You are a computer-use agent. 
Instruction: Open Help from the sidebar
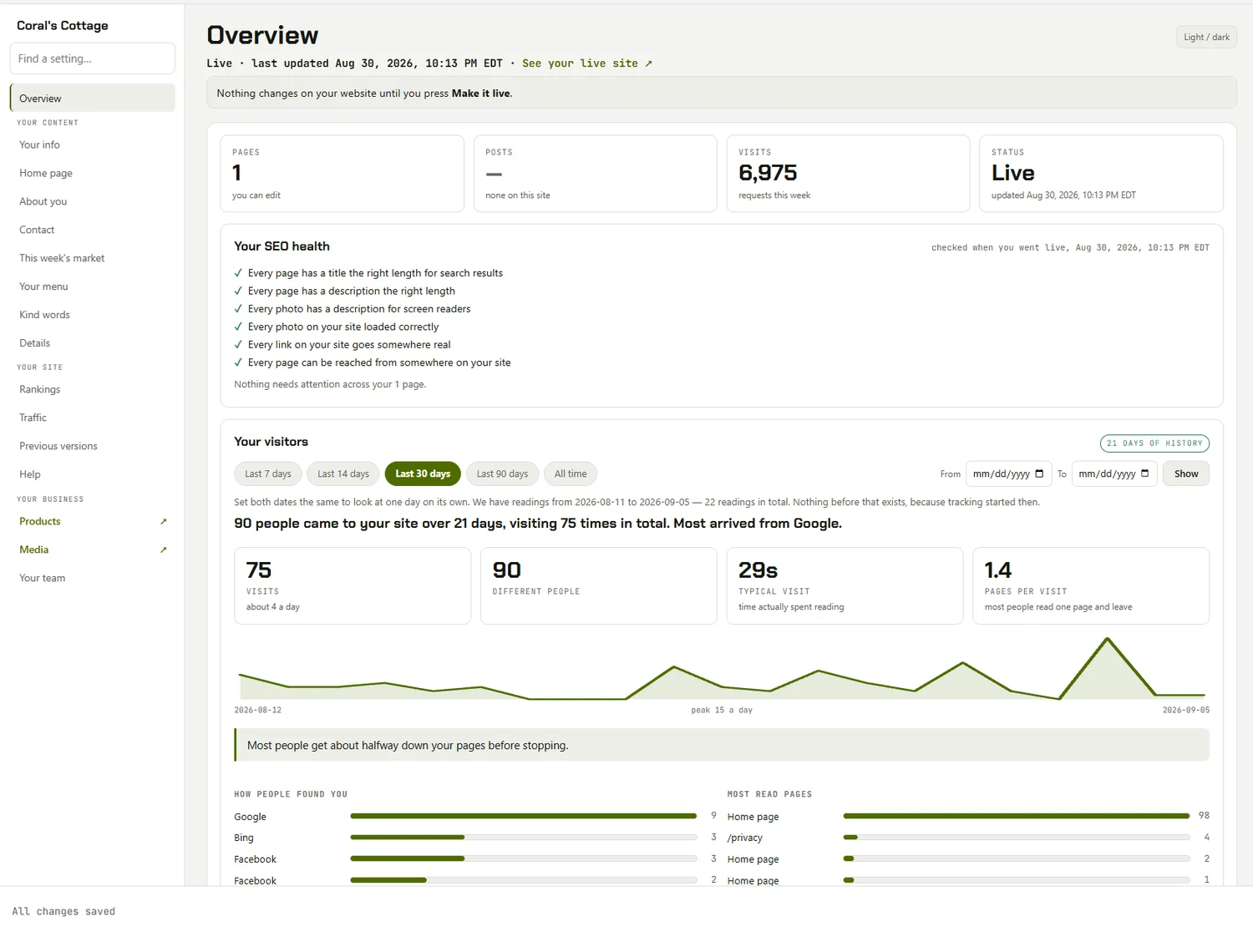point(93,474)
